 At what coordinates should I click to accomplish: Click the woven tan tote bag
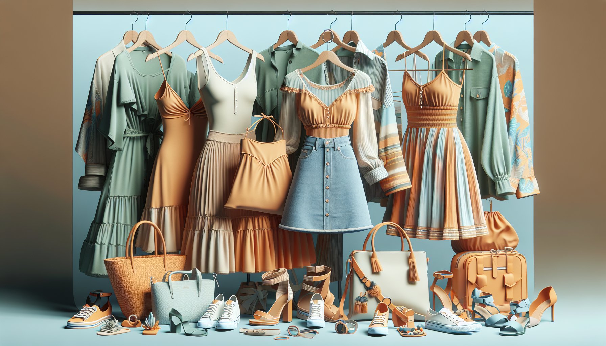tap(145, 270)
